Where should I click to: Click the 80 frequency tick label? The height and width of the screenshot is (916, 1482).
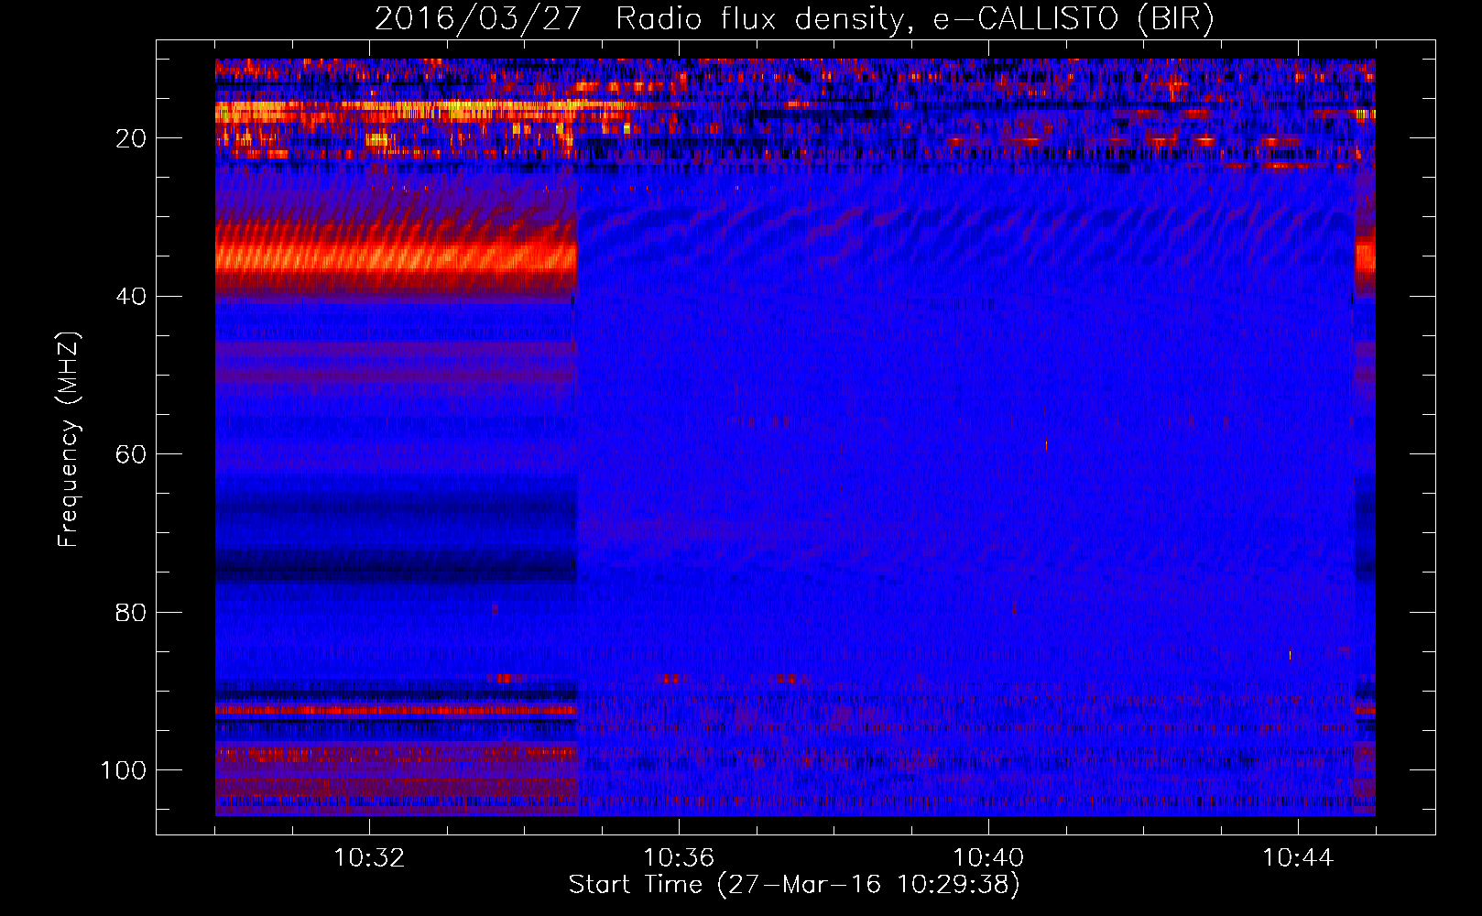tap(131, 612)
